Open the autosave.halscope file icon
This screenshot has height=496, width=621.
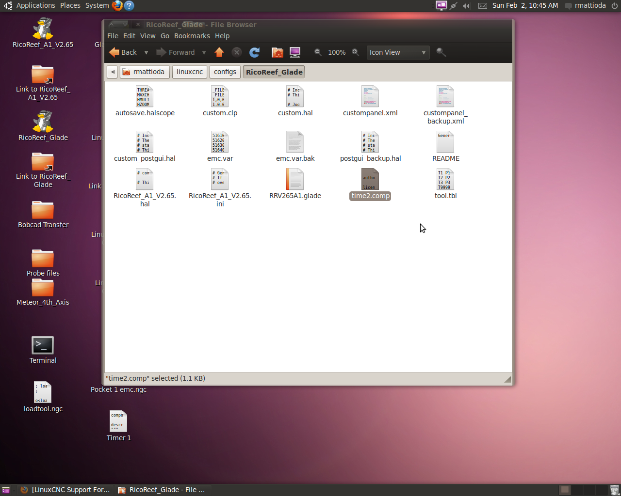tap(145, 96)
